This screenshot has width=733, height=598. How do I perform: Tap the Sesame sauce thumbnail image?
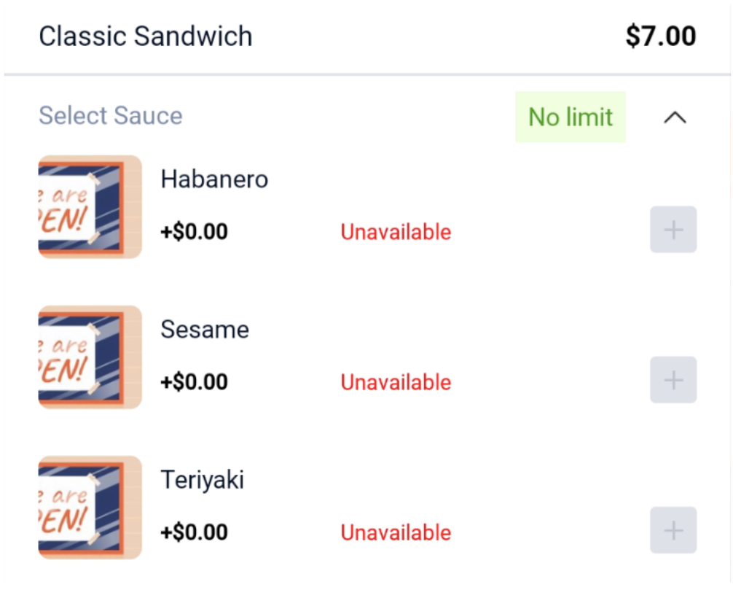pos(90,357)
